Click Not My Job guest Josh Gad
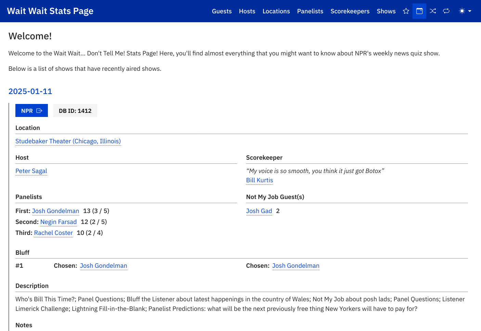The width and height of the screenshot is (481, 331). tap(259, 211)
